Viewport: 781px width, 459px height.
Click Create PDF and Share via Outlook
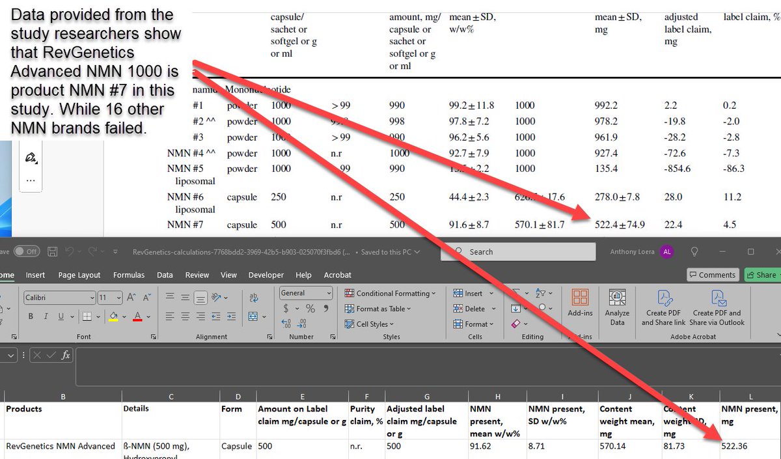(717, 307)
